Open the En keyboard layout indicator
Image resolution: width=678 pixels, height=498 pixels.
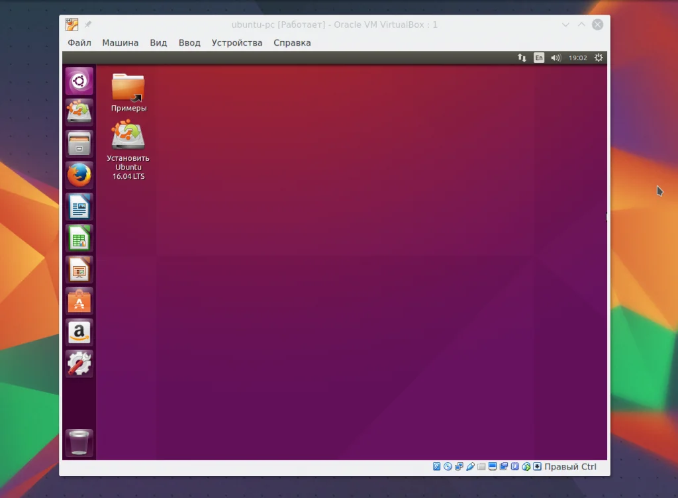point(539,58)
